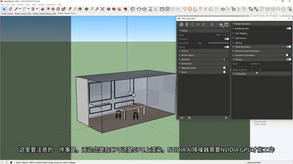This screenshot has height=164, width=293.
Task: Toggle the Interactive render switch
Action: point(226,39)
